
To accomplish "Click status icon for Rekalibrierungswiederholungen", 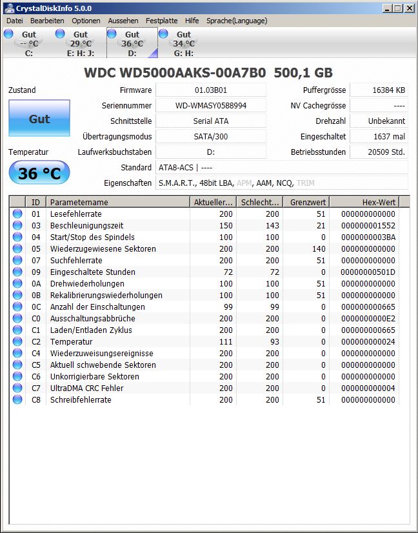I will [x=17, y=295].
